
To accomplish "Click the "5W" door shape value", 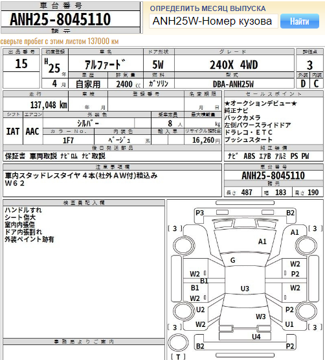I will 158,65.
